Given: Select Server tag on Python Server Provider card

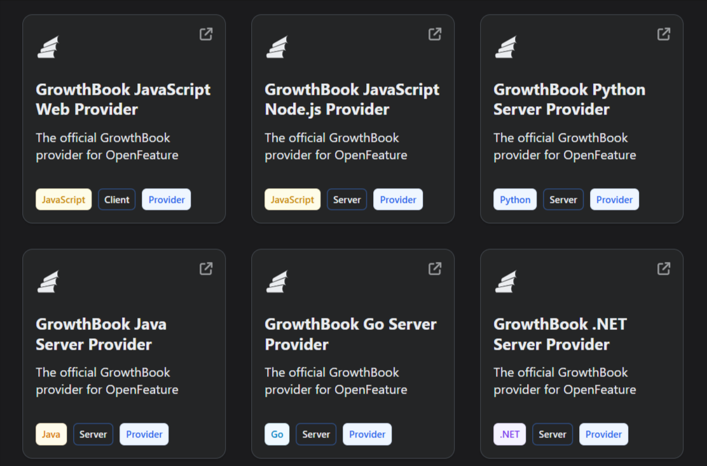Looking at the screenshot, I should [563, 200].
